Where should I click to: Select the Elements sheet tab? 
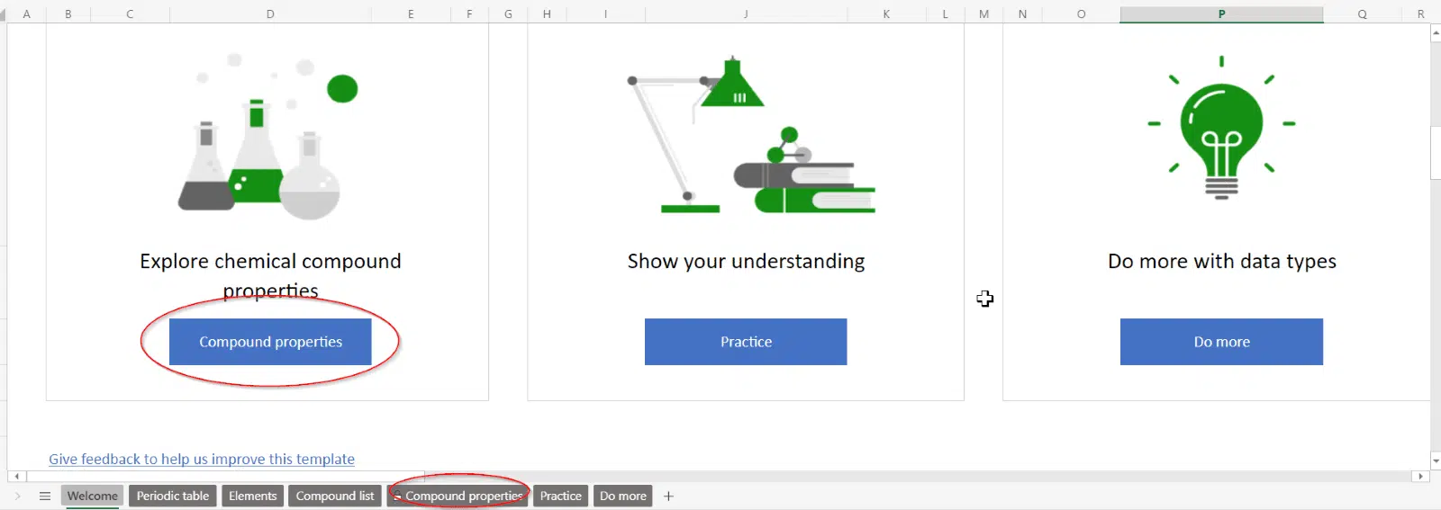pyautogui.click(x=252, y=496)
